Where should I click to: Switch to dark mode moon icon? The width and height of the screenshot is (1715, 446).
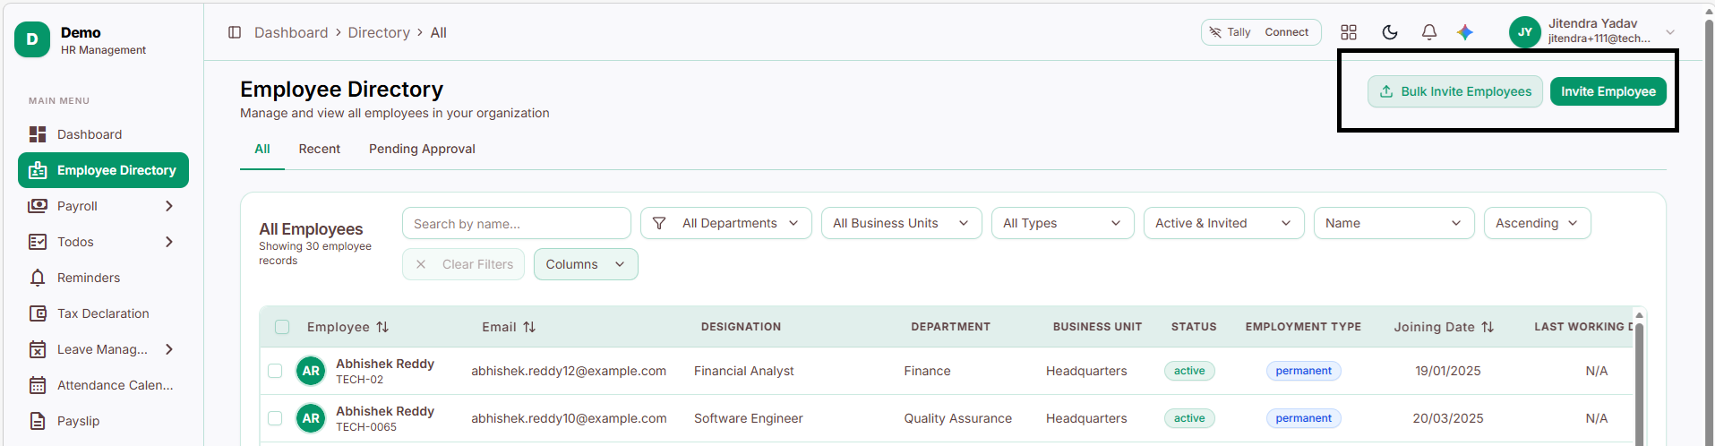coord(1390,32)
